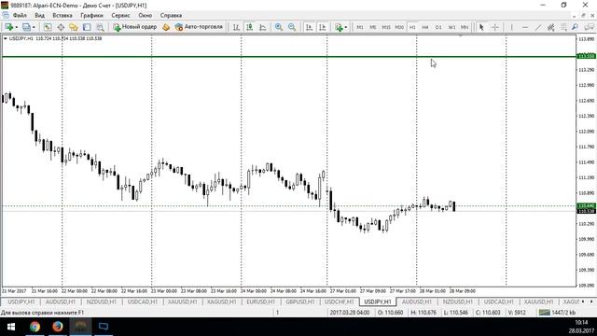The width and height of the screenshot is (597, 336).
Task: Select the vertical line drawing tool
Action: pos(512,27)
